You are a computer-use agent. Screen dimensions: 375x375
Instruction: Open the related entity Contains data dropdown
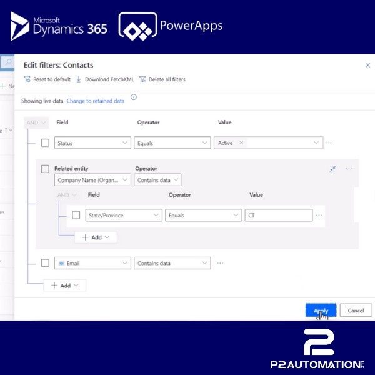coord(157,180)
